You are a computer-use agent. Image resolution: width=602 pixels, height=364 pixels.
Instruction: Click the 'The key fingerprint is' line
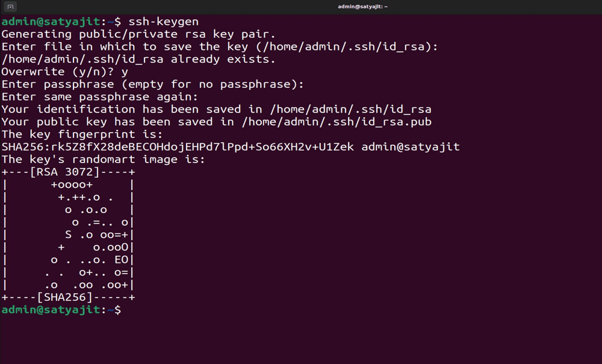[x=82, y=134]
